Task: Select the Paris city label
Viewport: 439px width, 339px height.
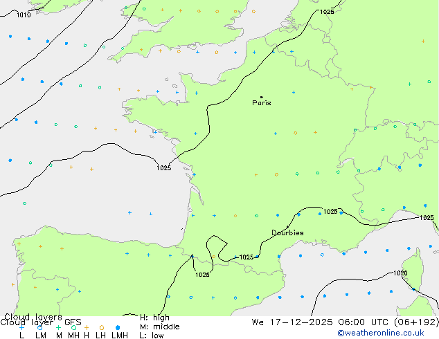Action: pyautogui.click(x=262, y=103)
